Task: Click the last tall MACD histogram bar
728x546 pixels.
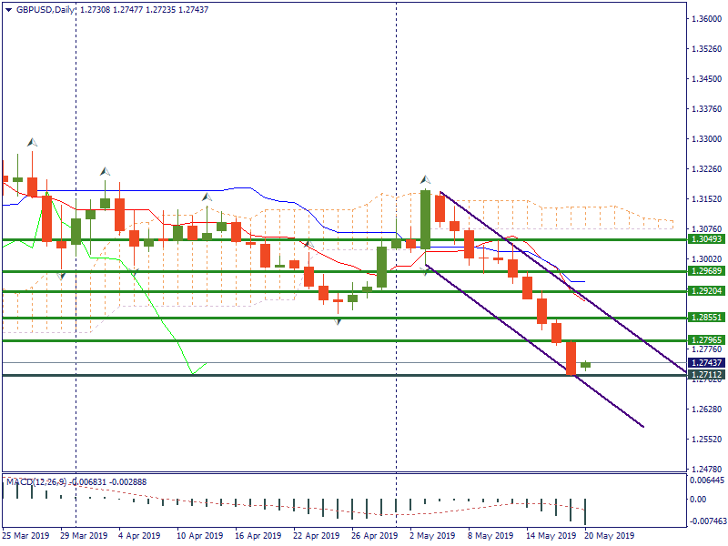Action: click(x=585, y=511)
